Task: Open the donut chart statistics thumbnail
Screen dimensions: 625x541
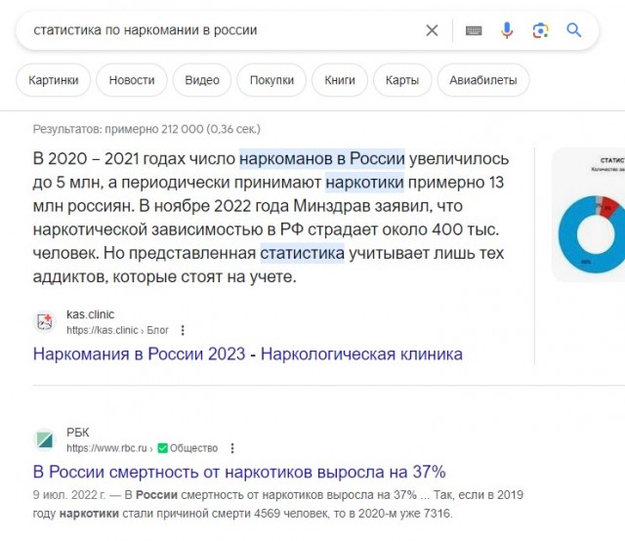Action: point(588,215)
